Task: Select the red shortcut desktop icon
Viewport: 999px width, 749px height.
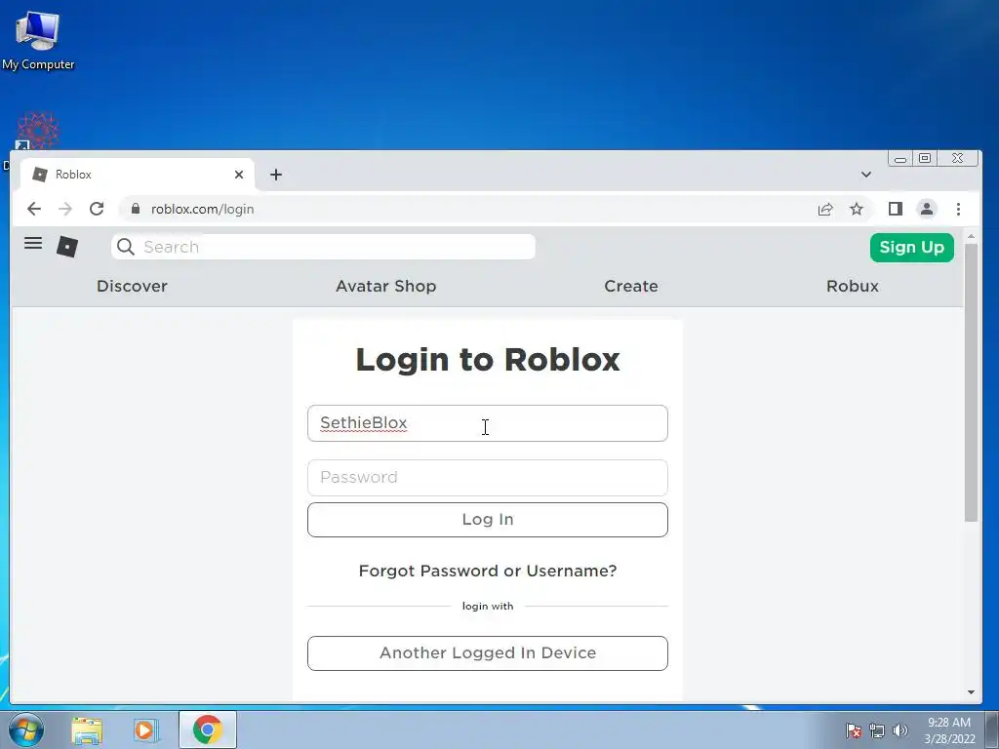Action: [37, 130]
